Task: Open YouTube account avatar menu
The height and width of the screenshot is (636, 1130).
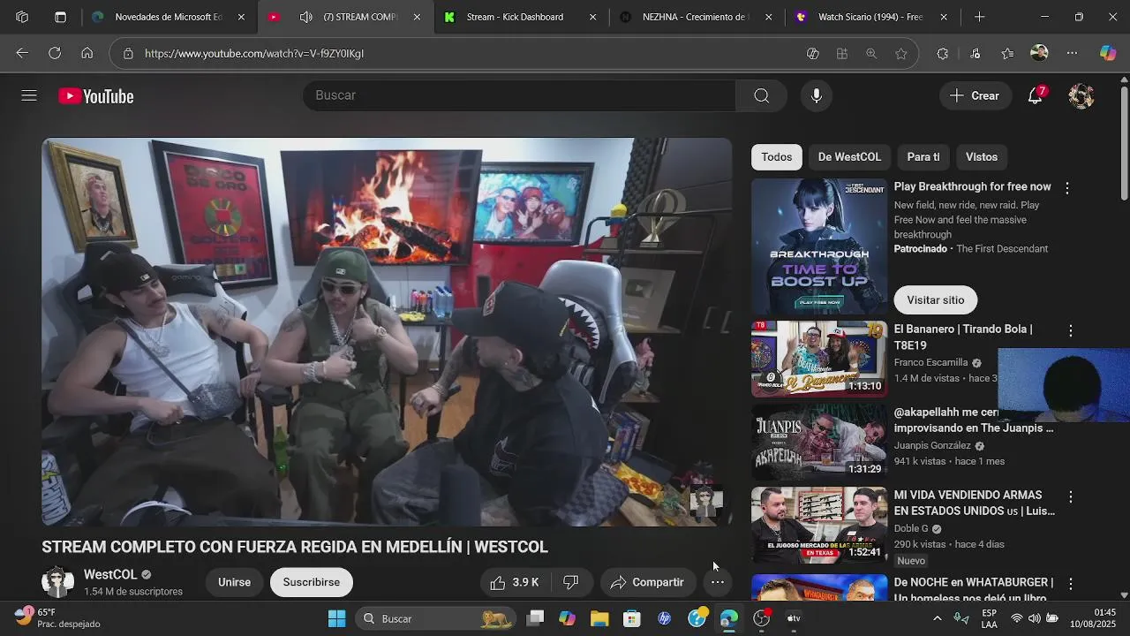Action: (1081, 95)
